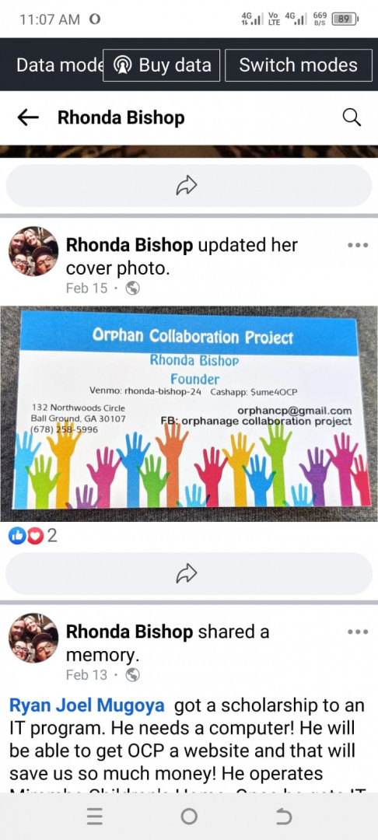Click the Switch modes button

pos(298,65)
